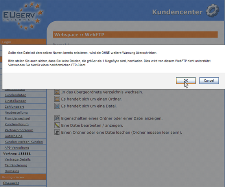The image size is (225, 187).
Task: Open the Vertrags-Details link
Action: tap(18, 159)
